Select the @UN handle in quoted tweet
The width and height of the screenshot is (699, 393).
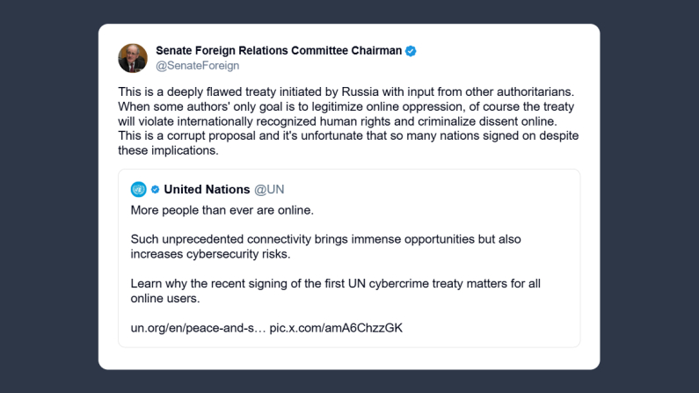pos(269,189)
